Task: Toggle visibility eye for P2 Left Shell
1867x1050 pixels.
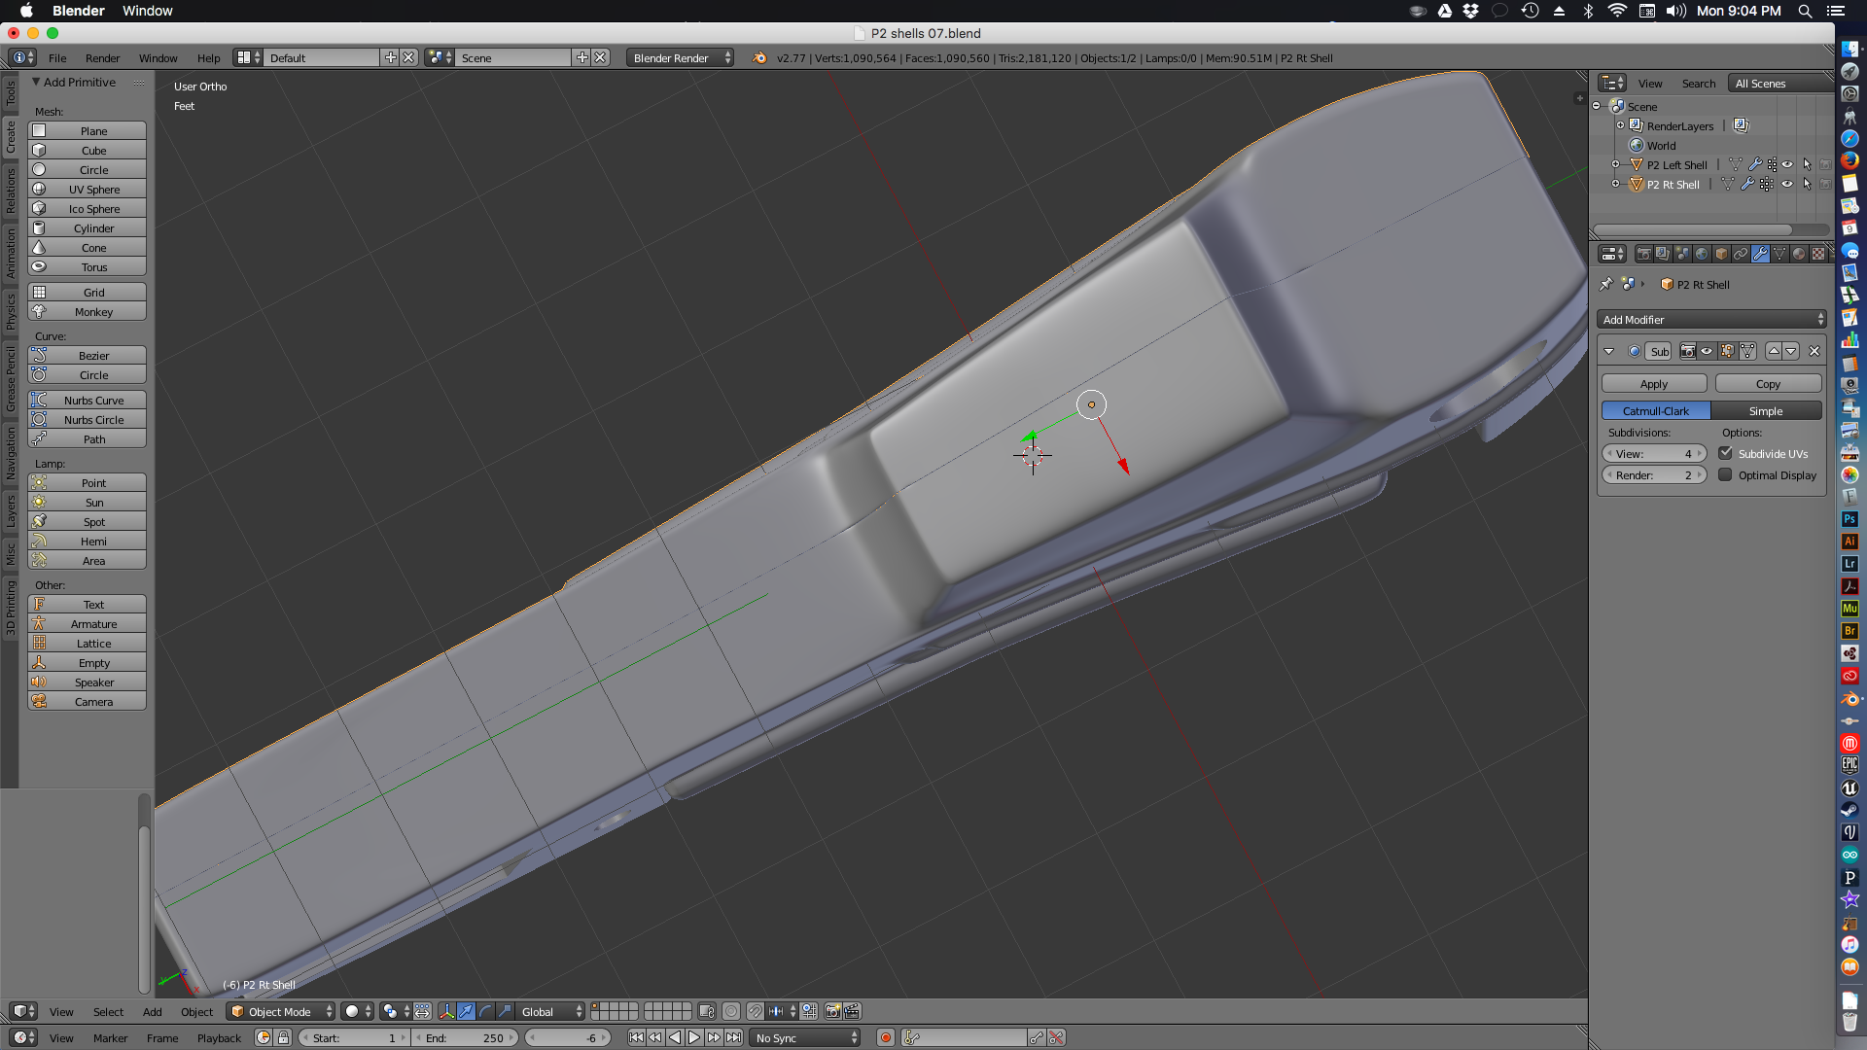Action: 1787,165
